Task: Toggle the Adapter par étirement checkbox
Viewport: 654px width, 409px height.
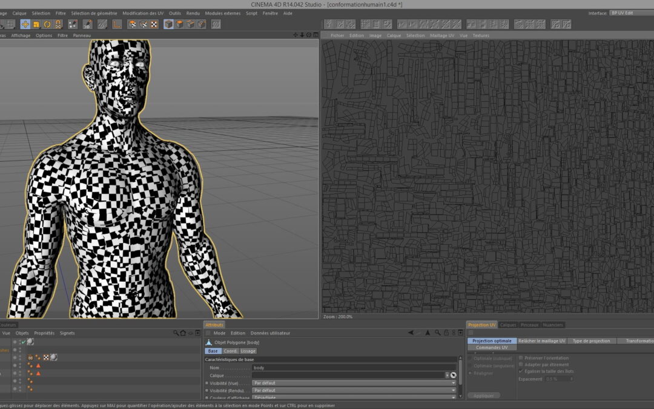Action: tap(521, 365)
